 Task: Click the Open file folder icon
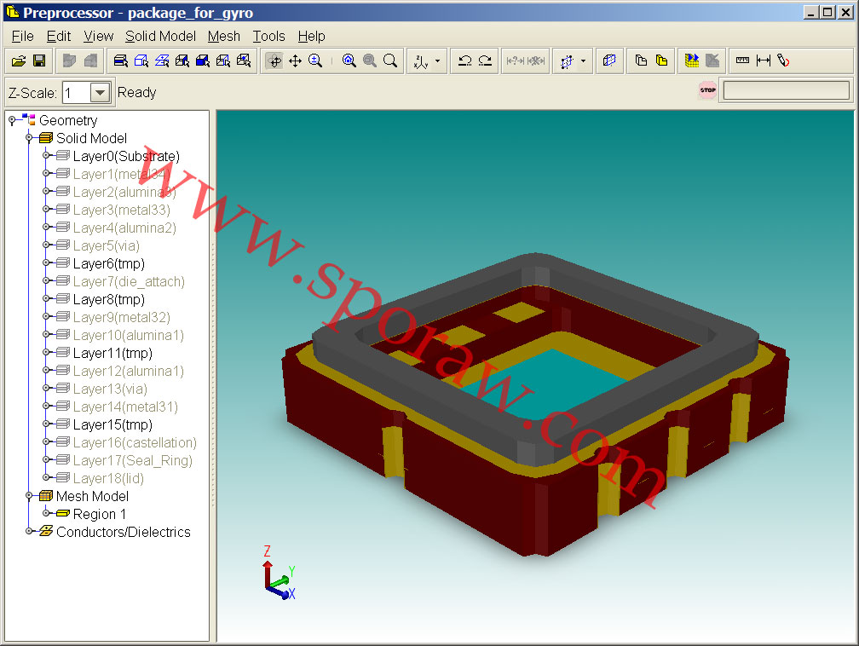click(18, 61)
